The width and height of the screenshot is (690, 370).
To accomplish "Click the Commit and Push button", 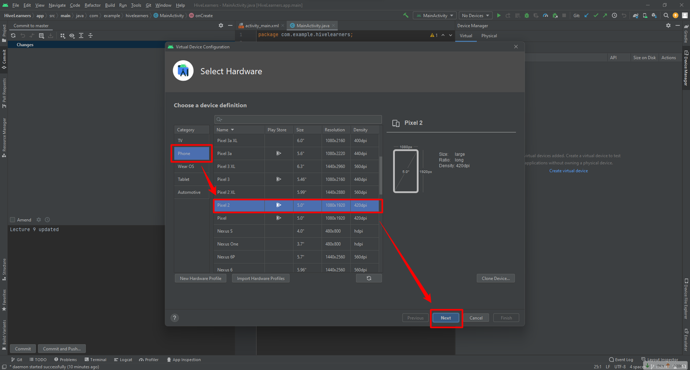I will (62, 348).
